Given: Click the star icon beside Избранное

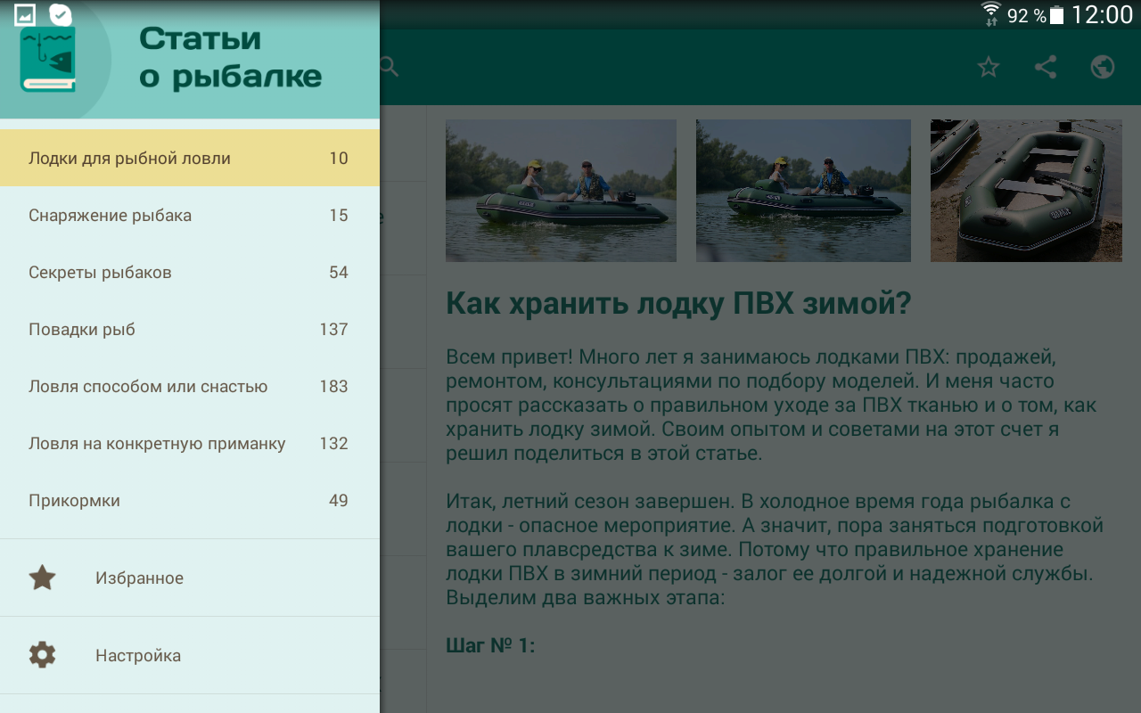Looking at the screenshot, I should click(42, 578).
